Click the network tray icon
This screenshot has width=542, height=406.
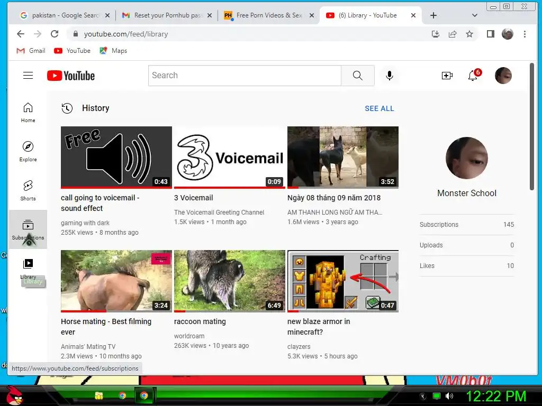click(437, 396)
